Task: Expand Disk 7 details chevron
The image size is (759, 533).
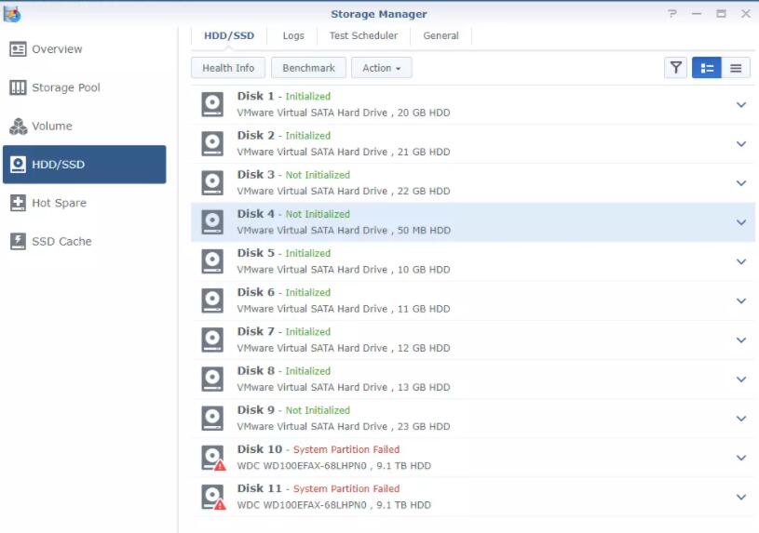Action: (x=741, y=340)
